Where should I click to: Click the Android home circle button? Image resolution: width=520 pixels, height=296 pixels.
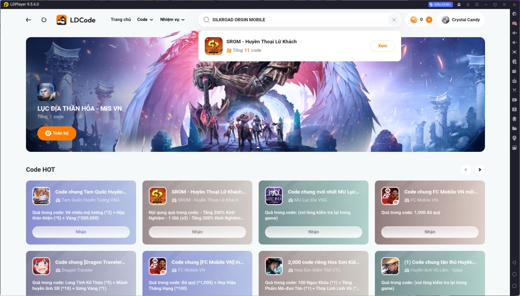[x=514, y=274]
